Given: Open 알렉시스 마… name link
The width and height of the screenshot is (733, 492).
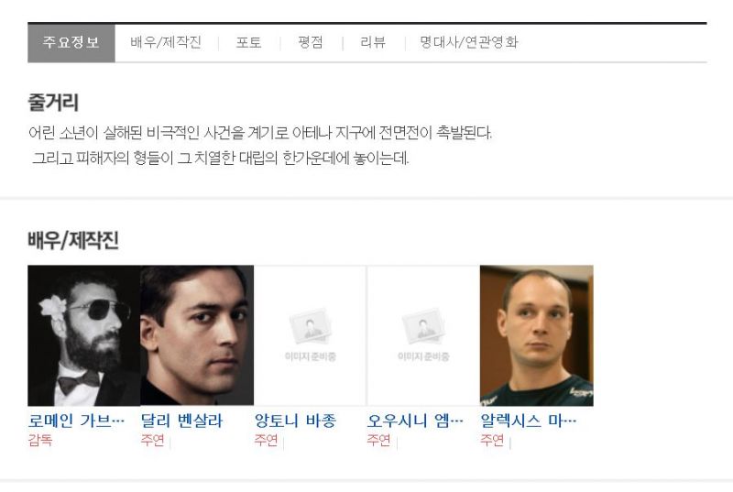Looking at the screenshot, I should point(529,421).
